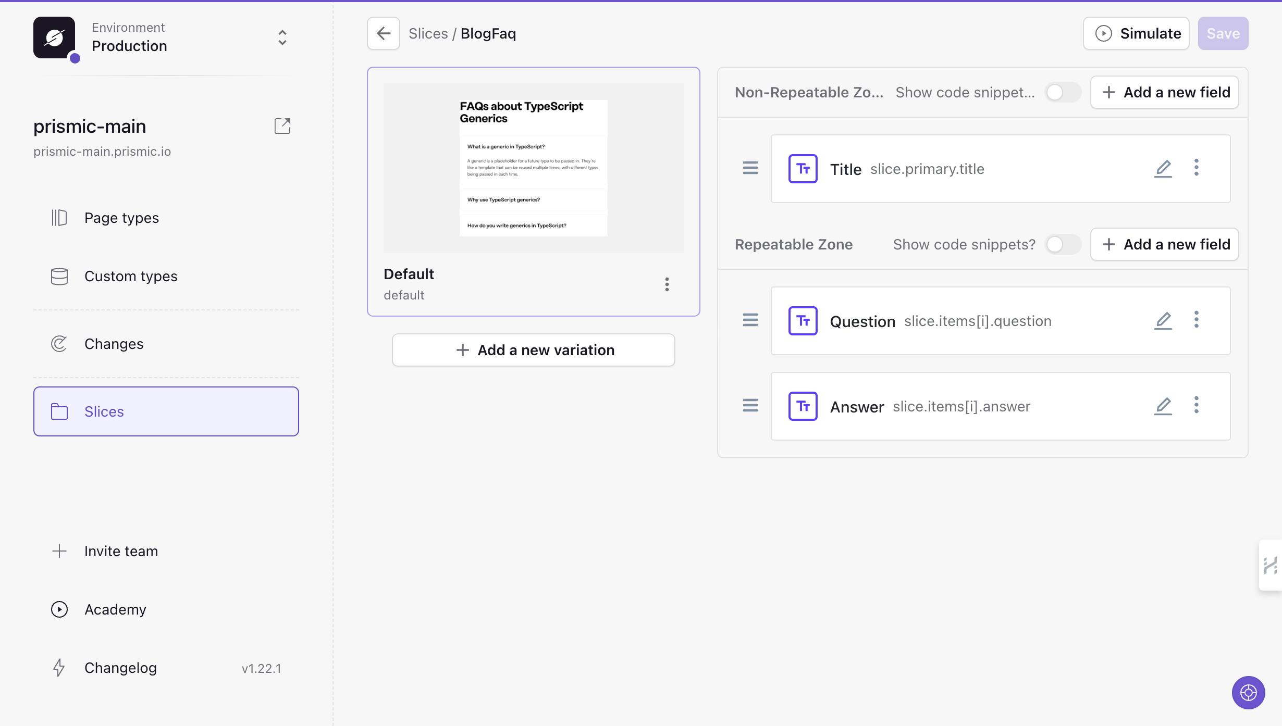The width and height of the screenshot is (1282, 726).
Task: Click the Simulate button
Action: (1136, 33)
